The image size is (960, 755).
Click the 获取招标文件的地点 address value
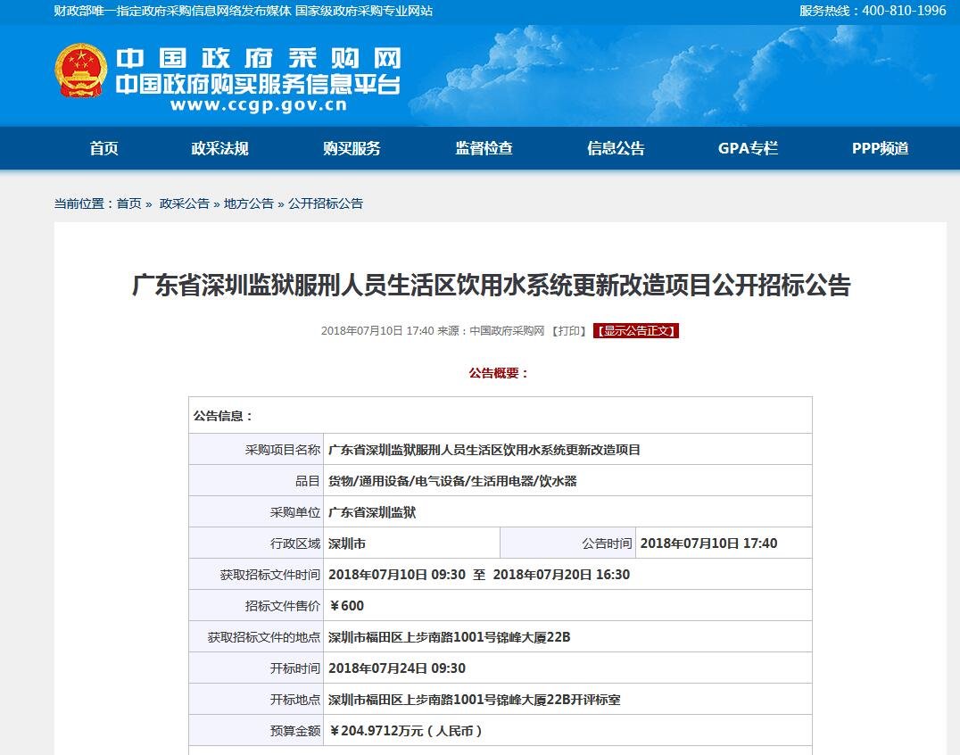(450, 637)
